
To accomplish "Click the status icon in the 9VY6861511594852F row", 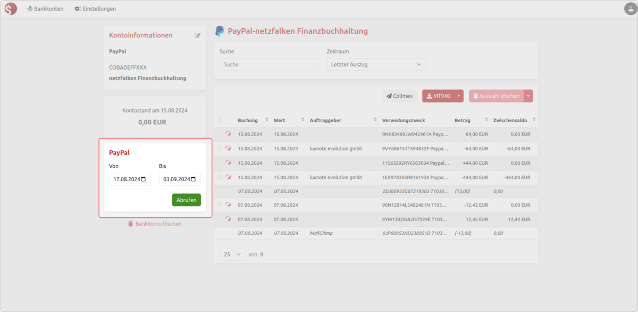I will 228,148.
